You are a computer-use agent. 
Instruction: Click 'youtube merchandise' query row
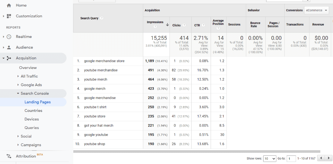coord(101,70)
